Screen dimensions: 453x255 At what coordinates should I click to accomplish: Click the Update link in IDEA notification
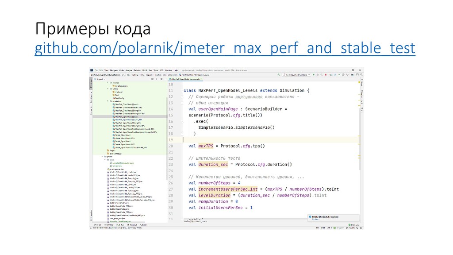(x=316, y=219)
